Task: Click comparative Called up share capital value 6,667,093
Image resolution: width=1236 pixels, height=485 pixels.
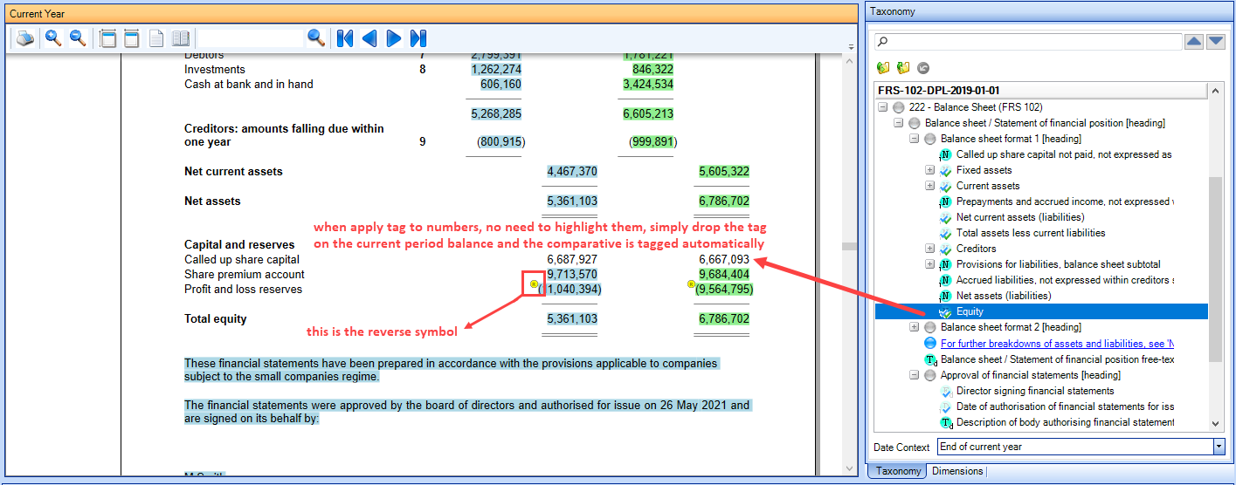Action: point(724,259)
